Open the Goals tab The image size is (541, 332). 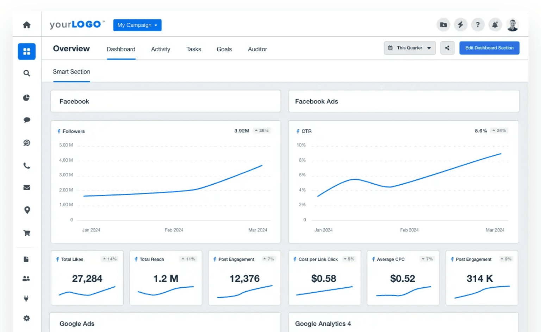(x=224, y=49)
